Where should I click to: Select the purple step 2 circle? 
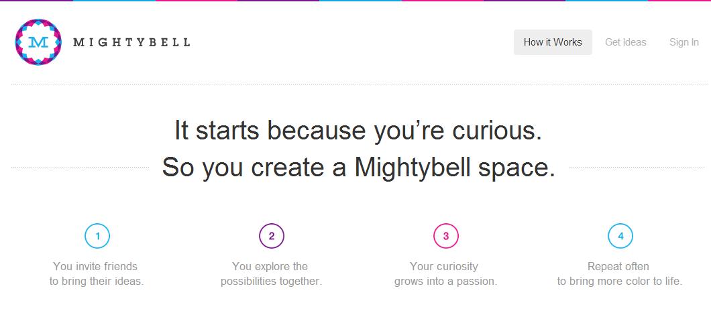tap(272, 236)
